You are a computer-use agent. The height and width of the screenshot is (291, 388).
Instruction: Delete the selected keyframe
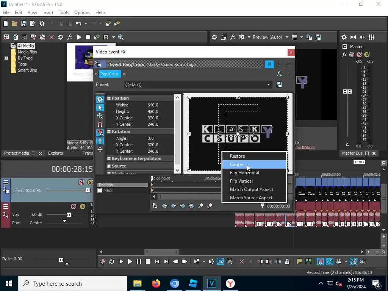(x=210, y=206)
